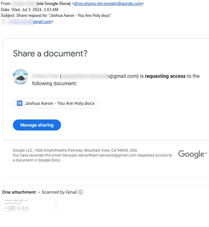Click the 'Scanned by Gmail' text

(59, 192)
